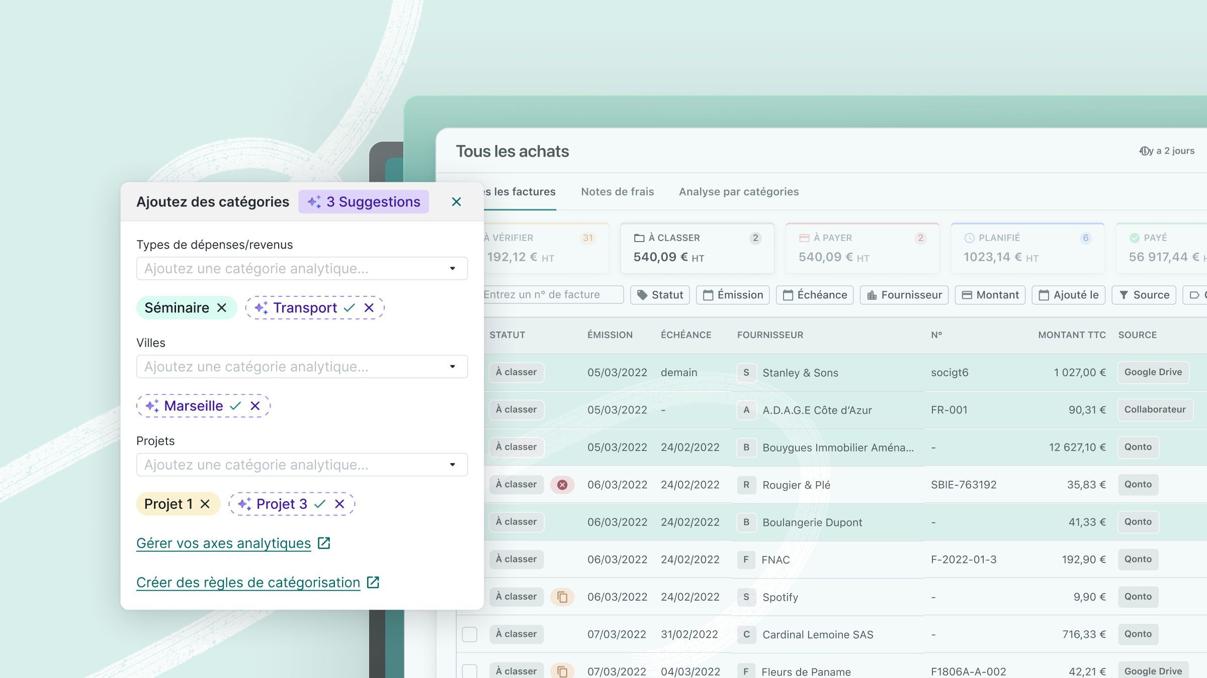This screenshot has width=1207, height=678.
Task: Open Gérer vos axes analytiques link
Action: 224,543
